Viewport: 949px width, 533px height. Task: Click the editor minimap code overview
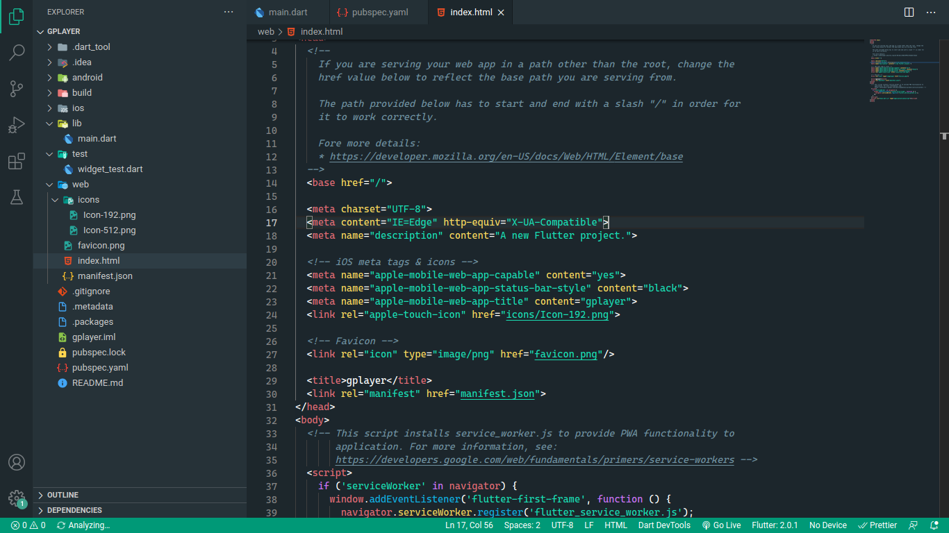902,71
